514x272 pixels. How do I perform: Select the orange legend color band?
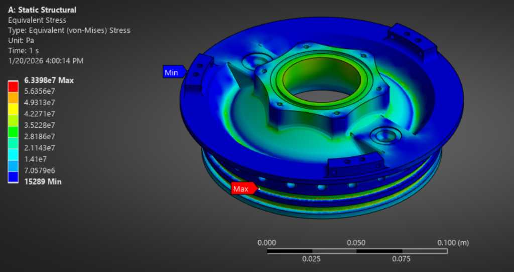pos(14,97)
